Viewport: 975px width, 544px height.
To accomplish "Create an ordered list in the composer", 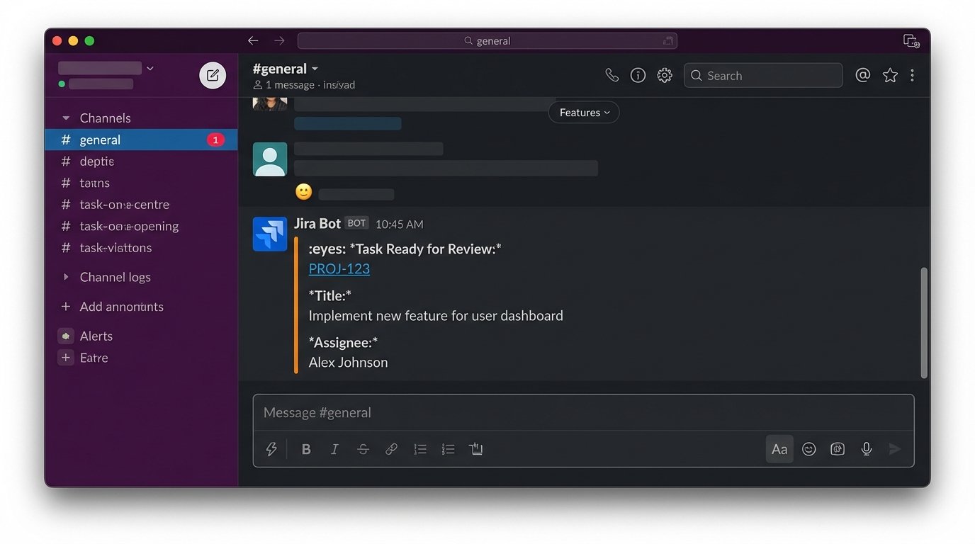I will click(x=447, y=448).
